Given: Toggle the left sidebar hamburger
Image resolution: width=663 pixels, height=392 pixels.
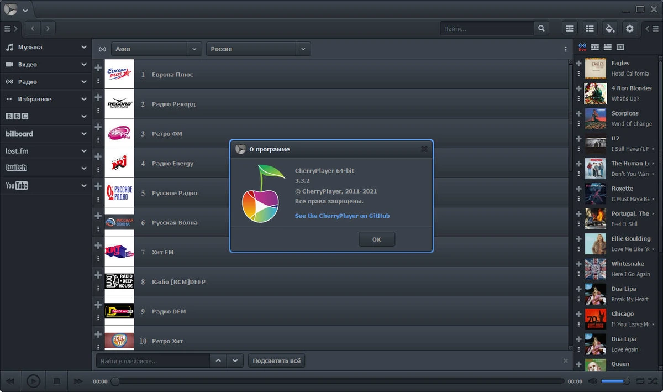Looking at the screenshot, I should 10,28.
